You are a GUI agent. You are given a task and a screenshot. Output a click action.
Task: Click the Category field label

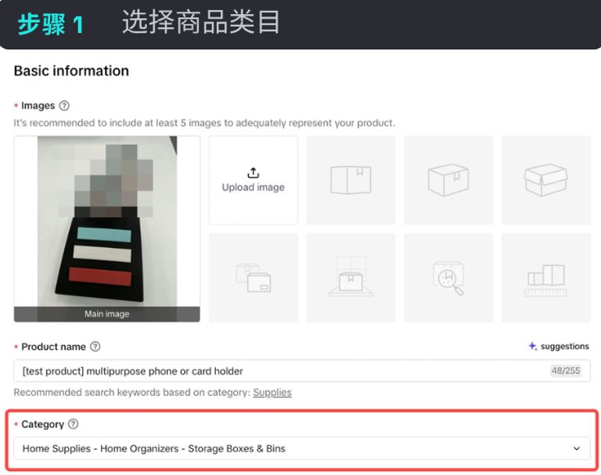[42, 424]
